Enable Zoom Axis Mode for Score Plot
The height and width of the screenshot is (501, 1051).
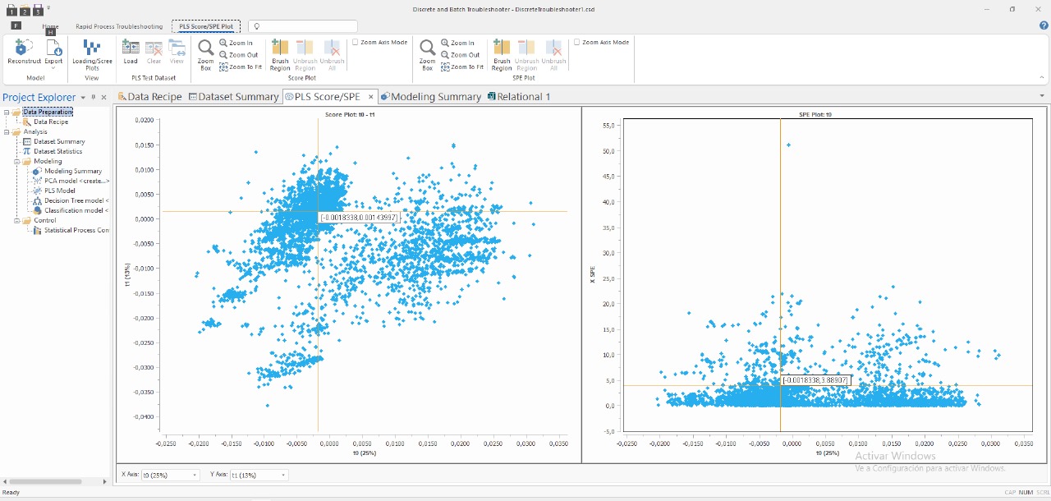(x=356, y=42)
